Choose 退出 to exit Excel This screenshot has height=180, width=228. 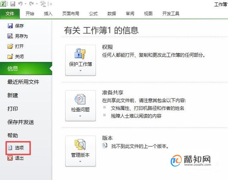19,158
